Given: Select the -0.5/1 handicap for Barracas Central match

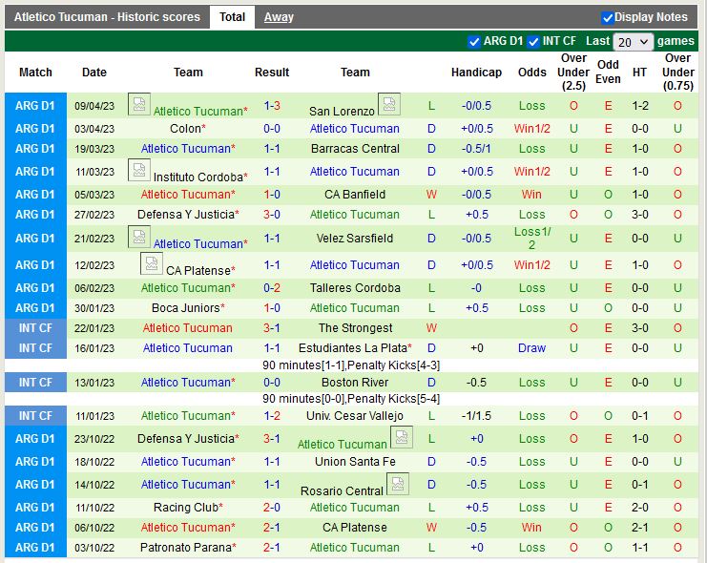Looking at the screenshot, I should click(477, 149).
